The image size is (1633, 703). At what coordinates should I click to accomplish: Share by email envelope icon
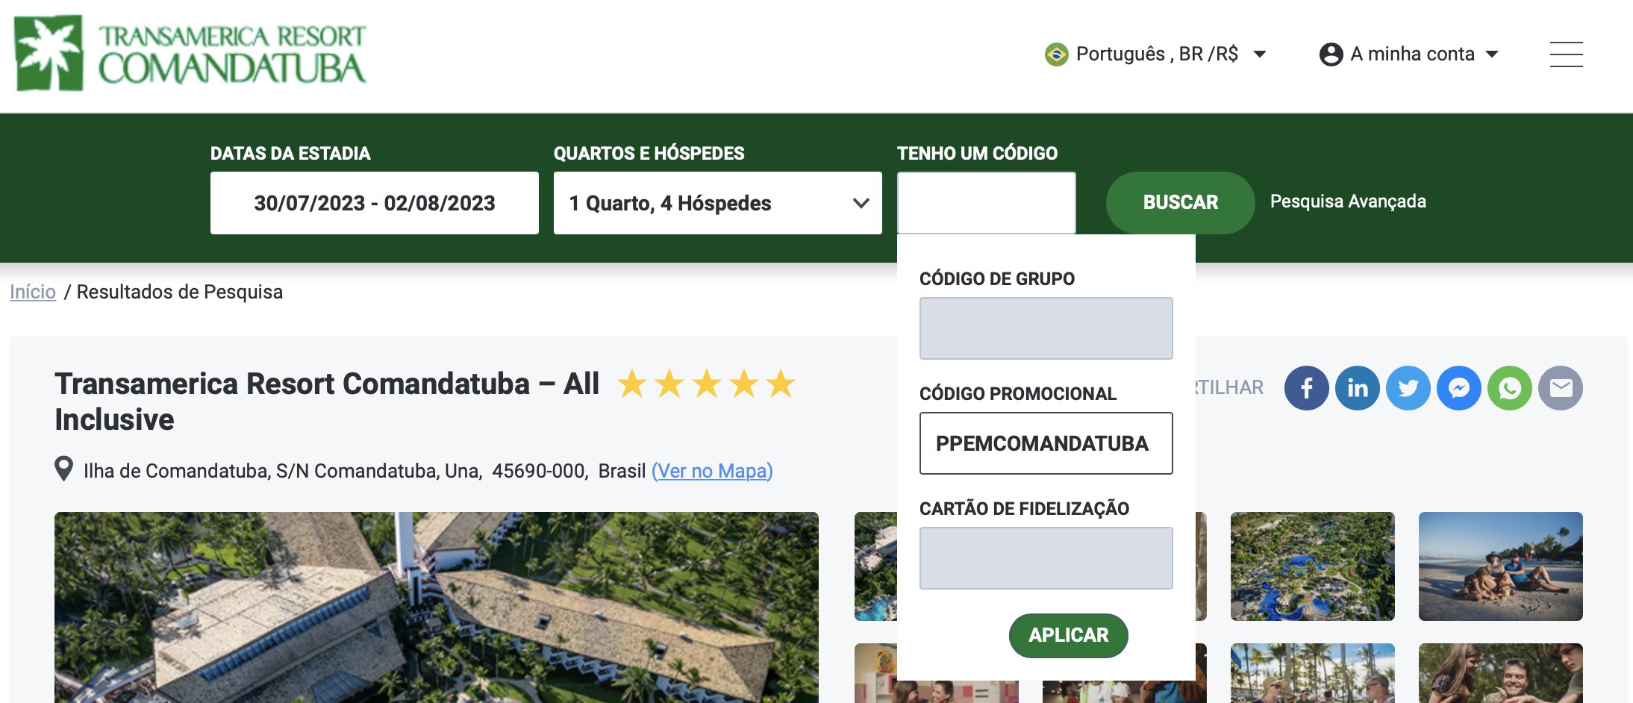pyautogui.click(x=1561, y=388)
